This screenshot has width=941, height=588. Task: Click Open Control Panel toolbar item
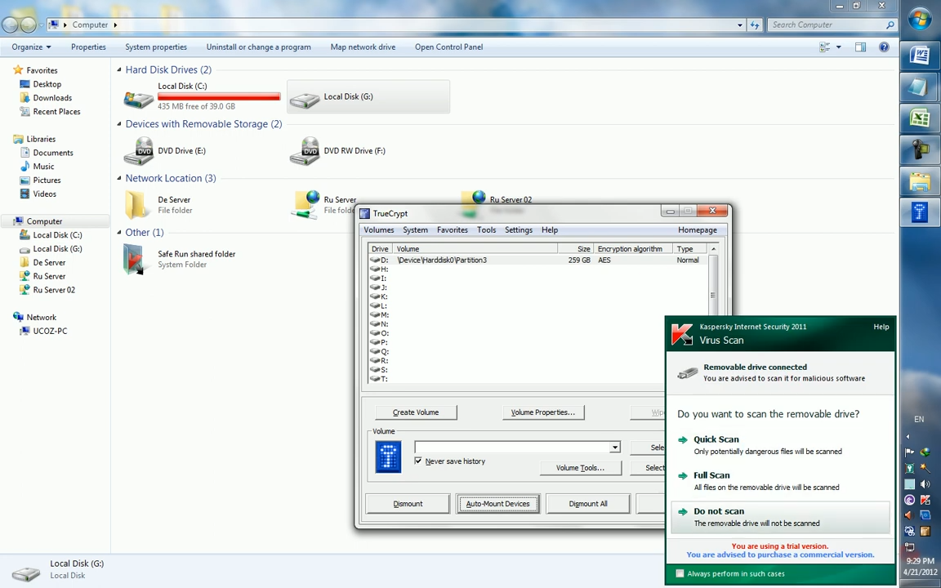(448, 47)
